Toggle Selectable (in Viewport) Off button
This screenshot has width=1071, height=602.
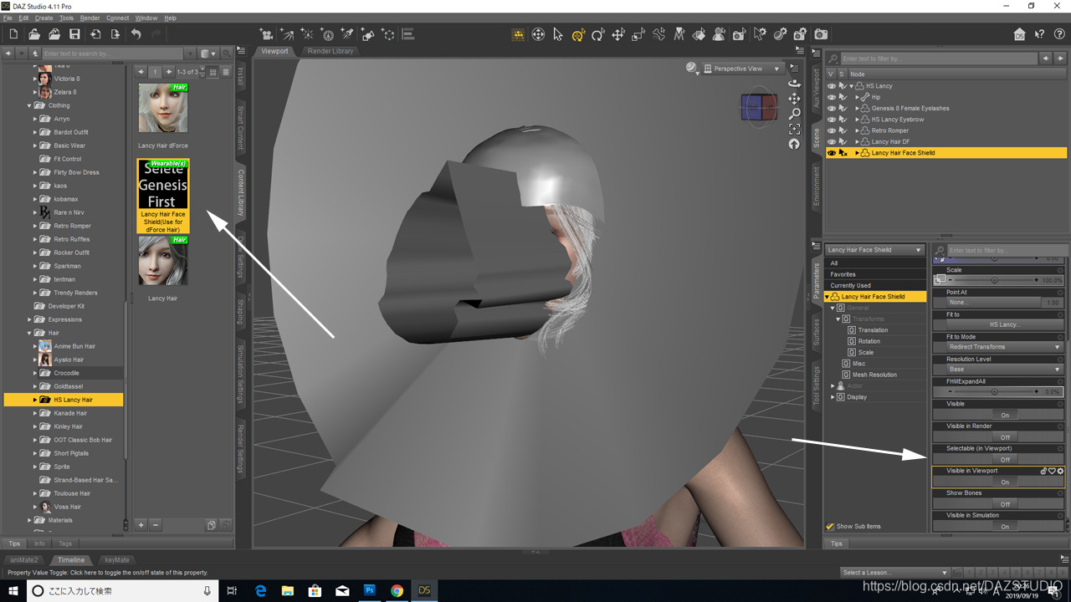(1005, 460)
